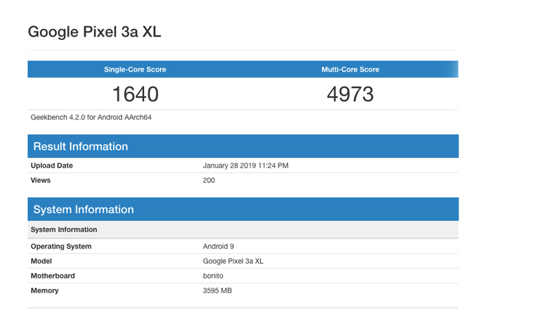Click the multi-core score value 4973

click(350, 94)
